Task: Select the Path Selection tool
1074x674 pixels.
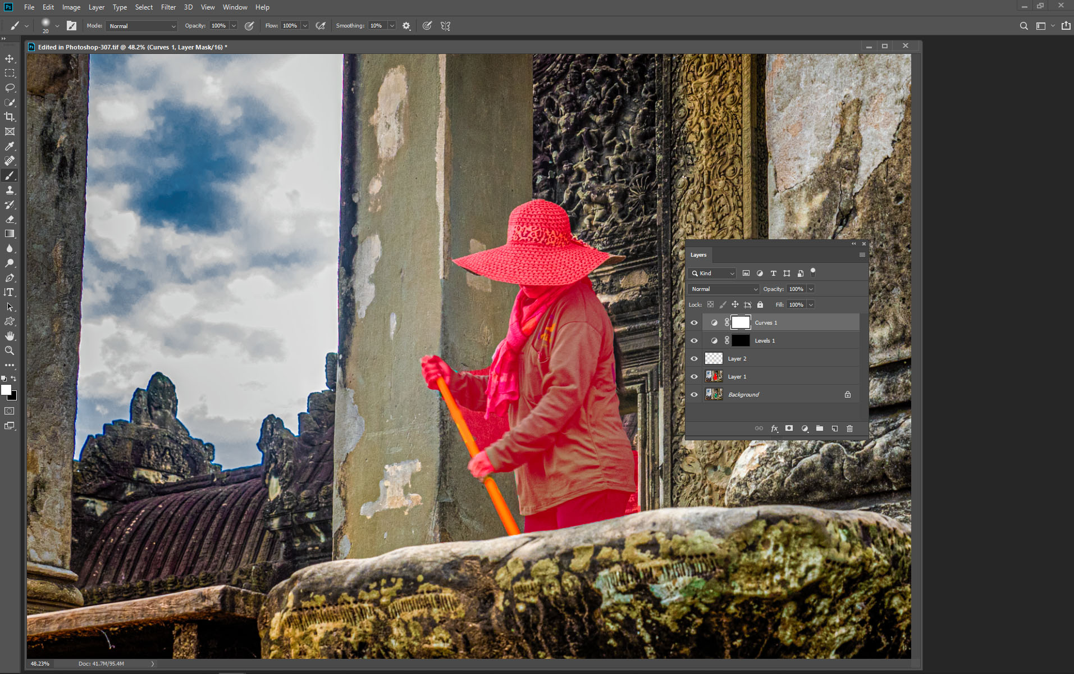Action: [10, 307]
